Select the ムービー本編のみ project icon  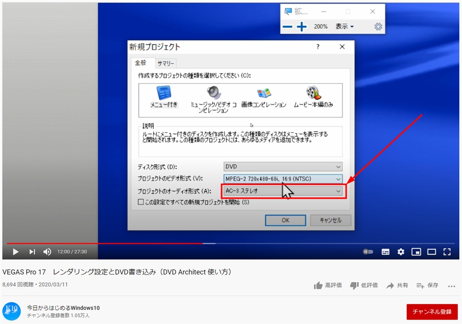(313, 97)
